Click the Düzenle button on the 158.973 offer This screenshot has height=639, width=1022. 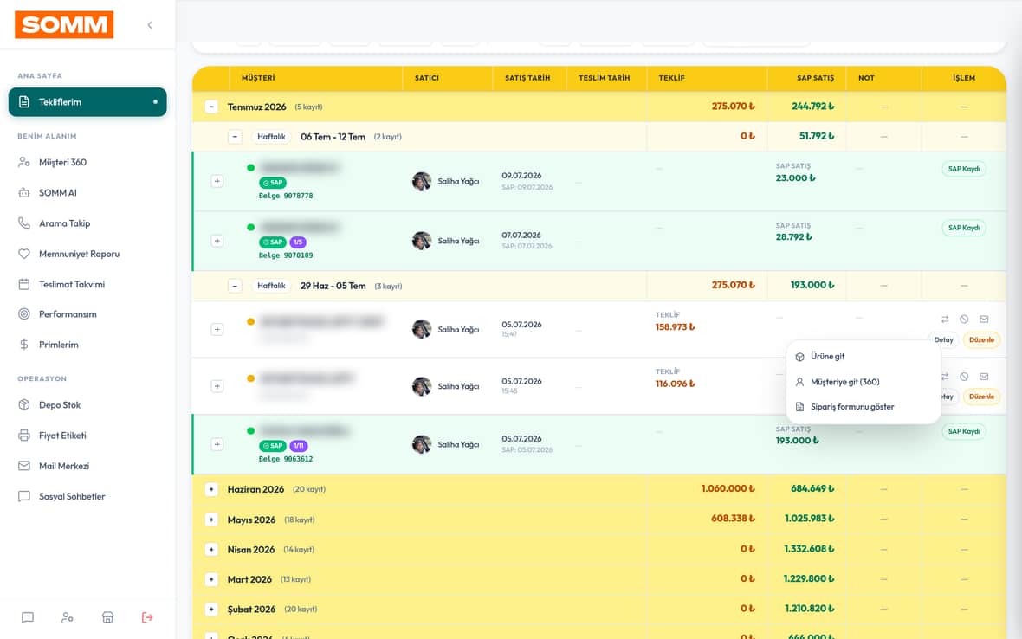981,340
